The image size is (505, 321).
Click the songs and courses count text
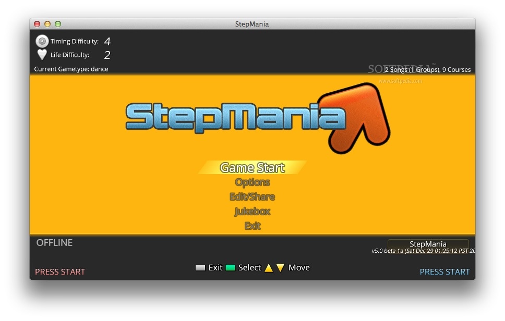[x=428, y=69]
